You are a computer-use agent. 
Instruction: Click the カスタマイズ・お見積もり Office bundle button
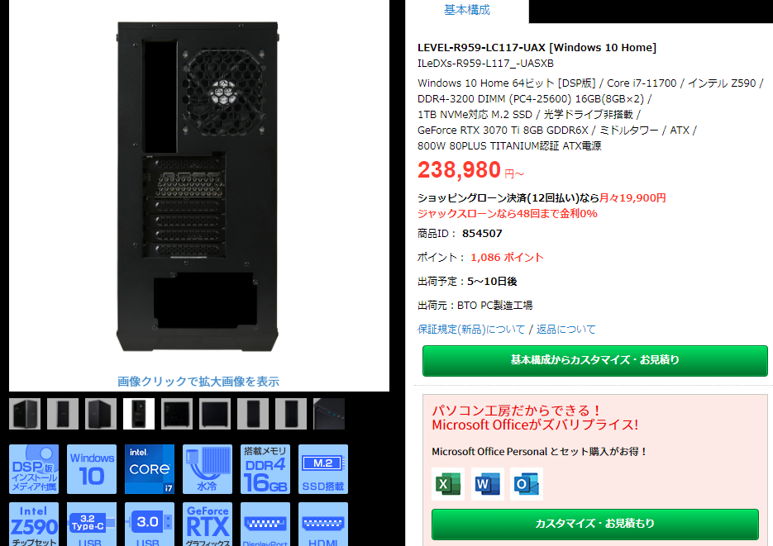[595, 524]
